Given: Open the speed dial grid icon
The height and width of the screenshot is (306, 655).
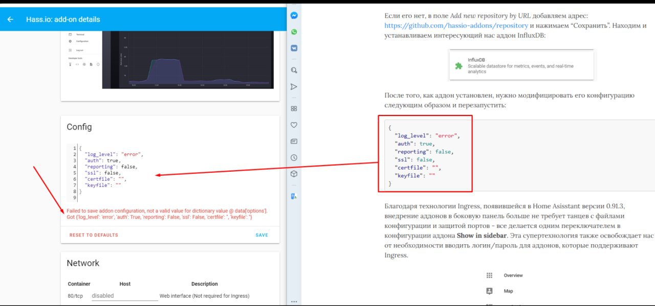Looking at the screenshot, I should [294, 108].
